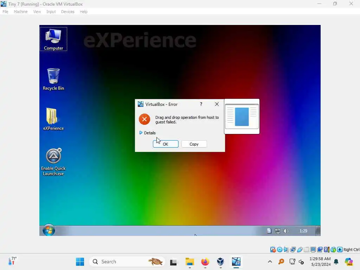Show hidden icons chevron in host tray
The image size is (360, 270).
pyautogui.click(x=270, y=262)
